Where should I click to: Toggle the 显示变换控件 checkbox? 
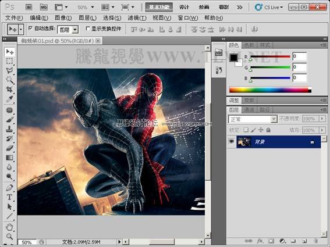[87, 28]
